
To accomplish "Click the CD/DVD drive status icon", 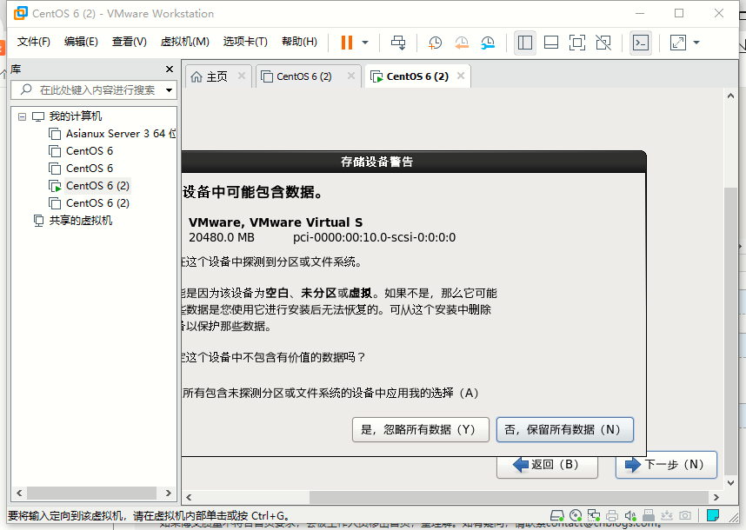I will [x=576, y=516].
